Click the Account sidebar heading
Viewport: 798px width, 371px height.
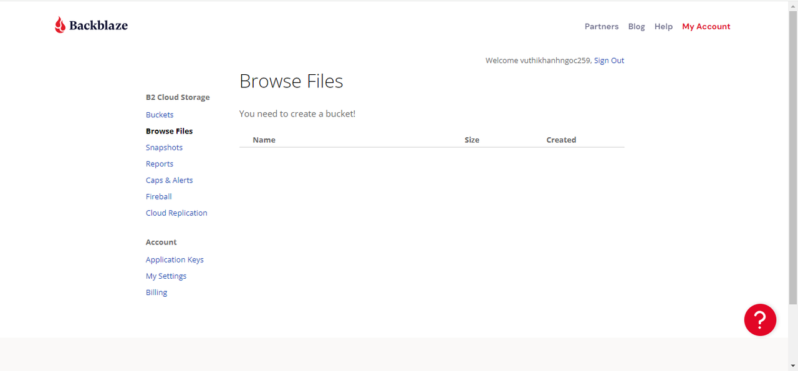coord(161,242)
